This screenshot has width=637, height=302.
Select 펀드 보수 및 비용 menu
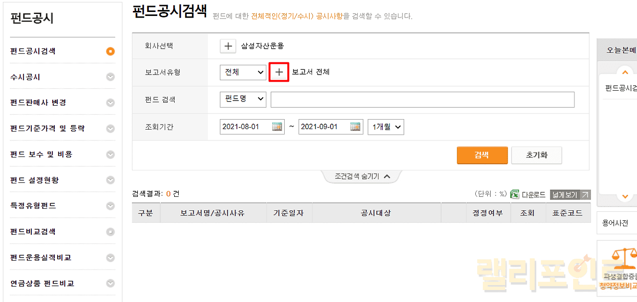(41, 154)
